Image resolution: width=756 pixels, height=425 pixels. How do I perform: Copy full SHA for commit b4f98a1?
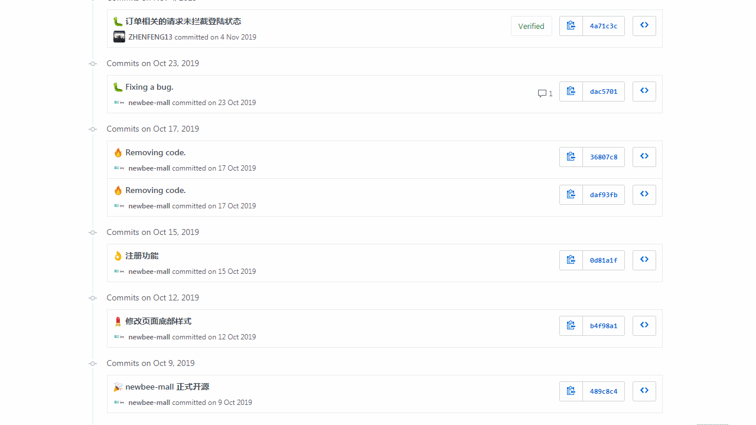click(x=571, y=326)
